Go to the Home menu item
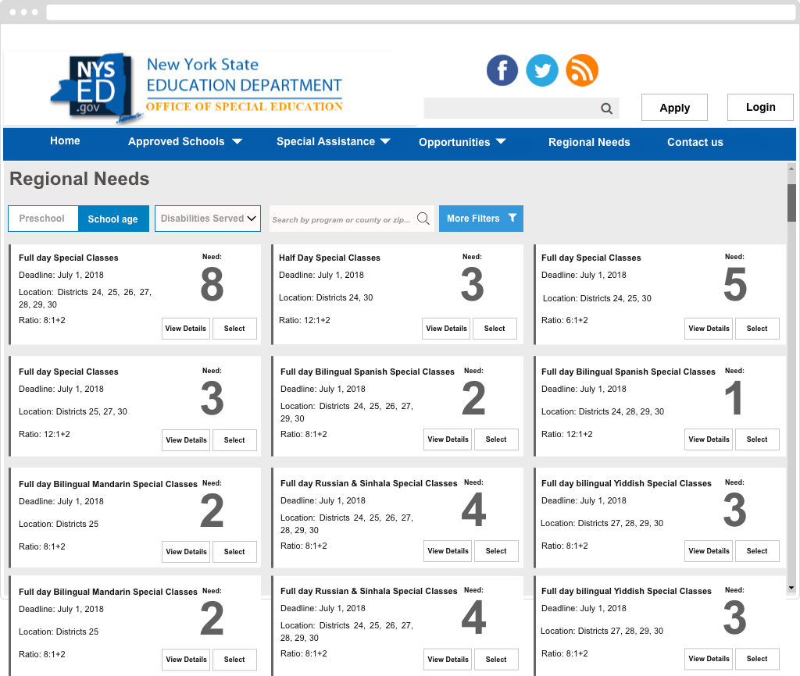Screen dimensions: 800x676 click(65, 141)
